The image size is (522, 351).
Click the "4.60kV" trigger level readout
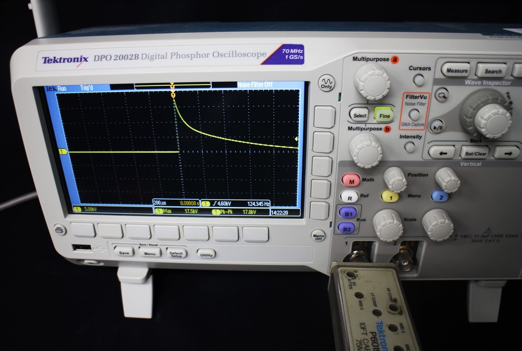pos(223,204)
